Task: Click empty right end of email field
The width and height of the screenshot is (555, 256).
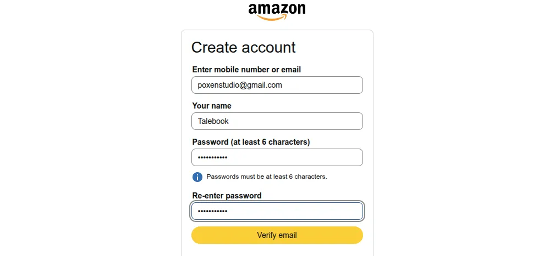Action: pos(341,85)
